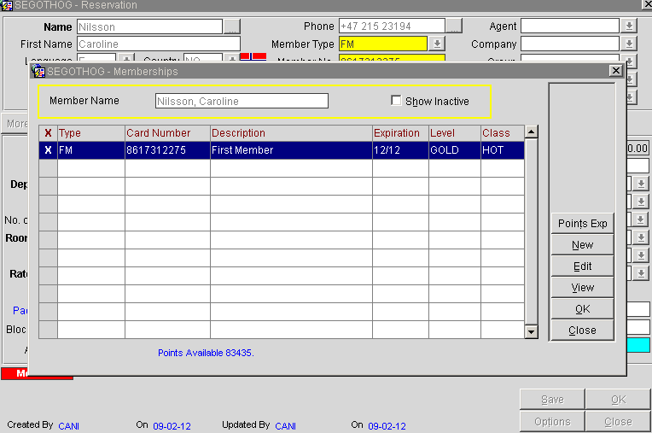
Task: Click the yellow Member Type FM field
Action: [x=383, y=44]
